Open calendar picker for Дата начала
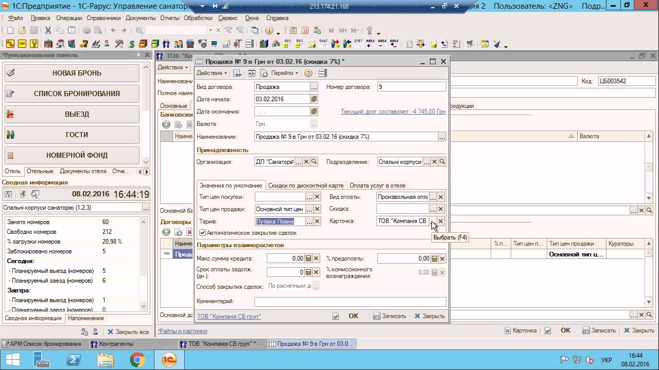This screenshot has width=659, height=370. pyautogui.click(x=314, y=99)
